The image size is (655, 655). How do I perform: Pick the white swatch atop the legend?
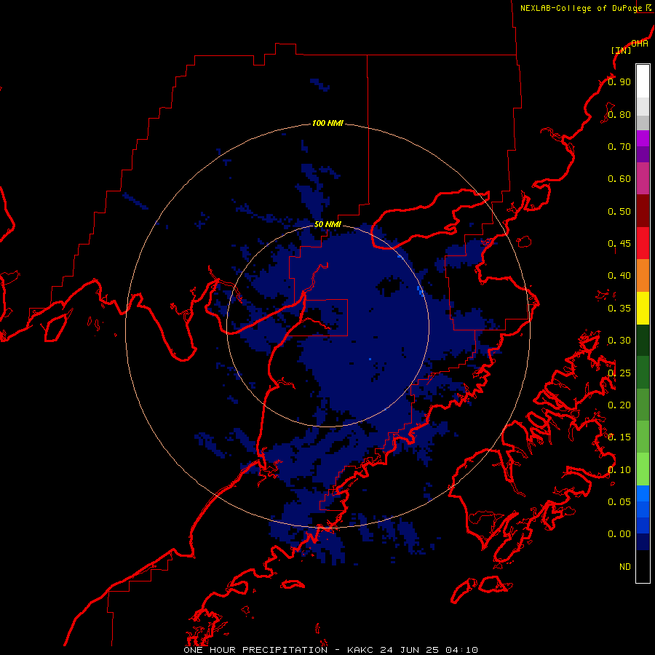pos(643,82)
